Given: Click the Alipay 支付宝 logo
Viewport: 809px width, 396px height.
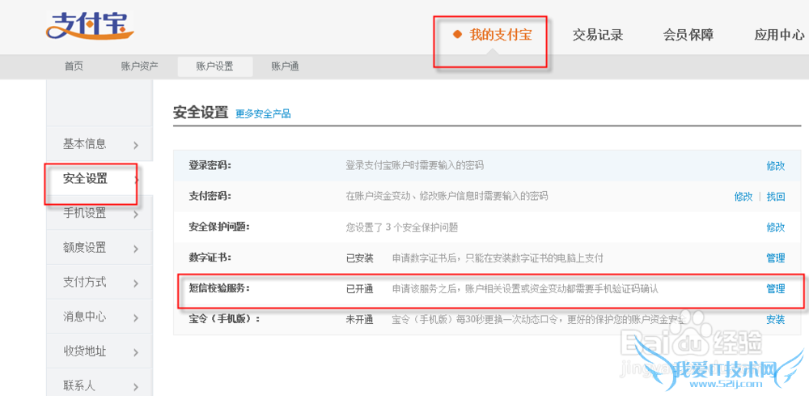Looking at the screenshot, I should tap(89, 26).
